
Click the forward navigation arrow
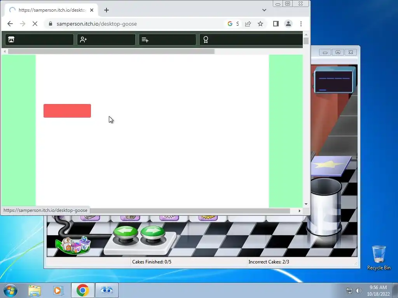23,24
